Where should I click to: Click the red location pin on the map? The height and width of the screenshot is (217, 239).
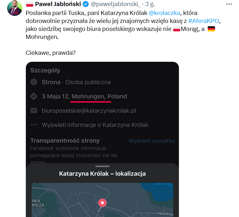tap(102, 203)
